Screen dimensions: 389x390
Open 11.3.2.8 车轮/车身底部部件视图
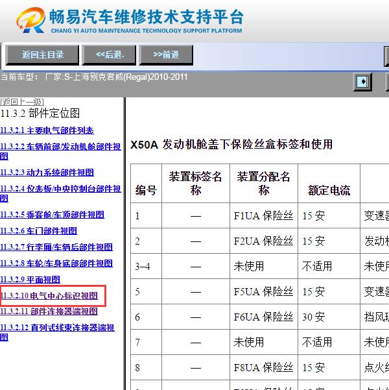coord(56,263)
